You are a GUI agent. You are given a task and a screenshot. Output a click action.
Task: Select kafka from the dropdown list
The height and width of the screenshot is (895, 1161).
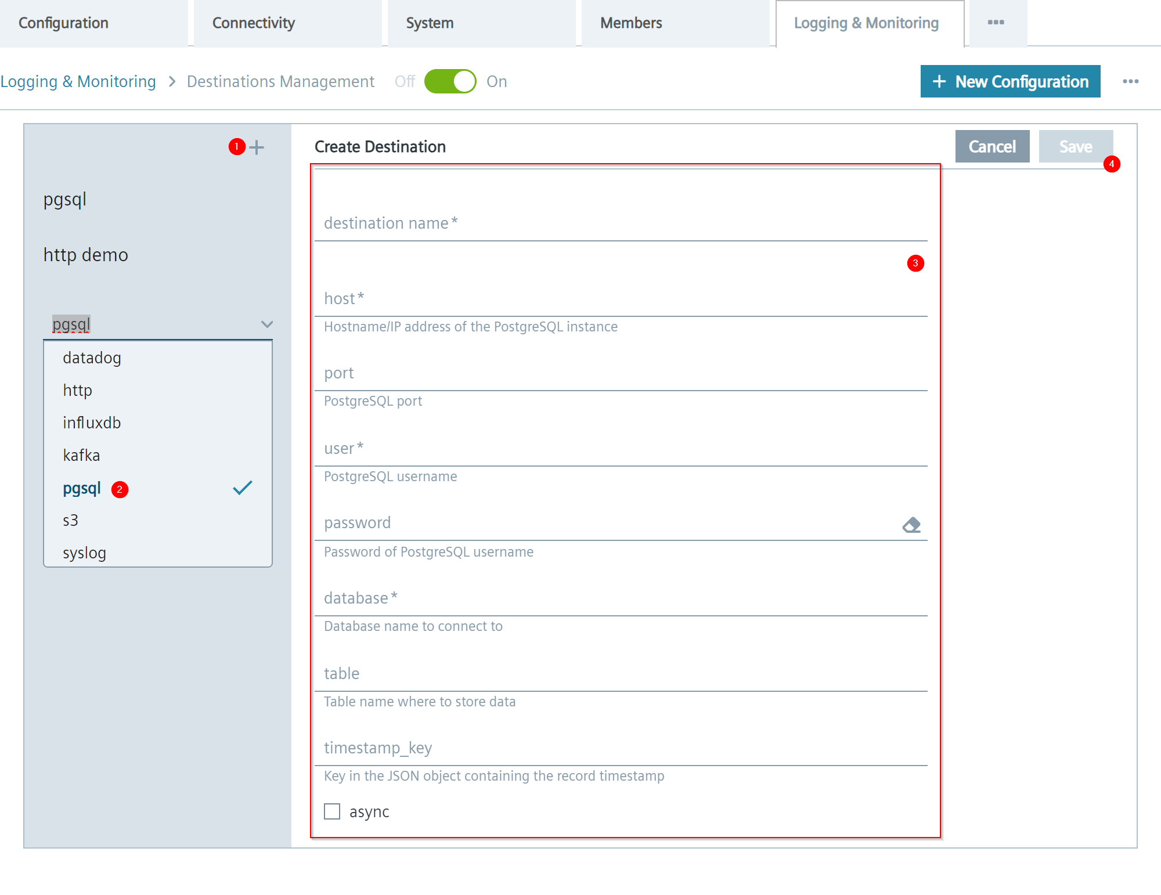81,455
